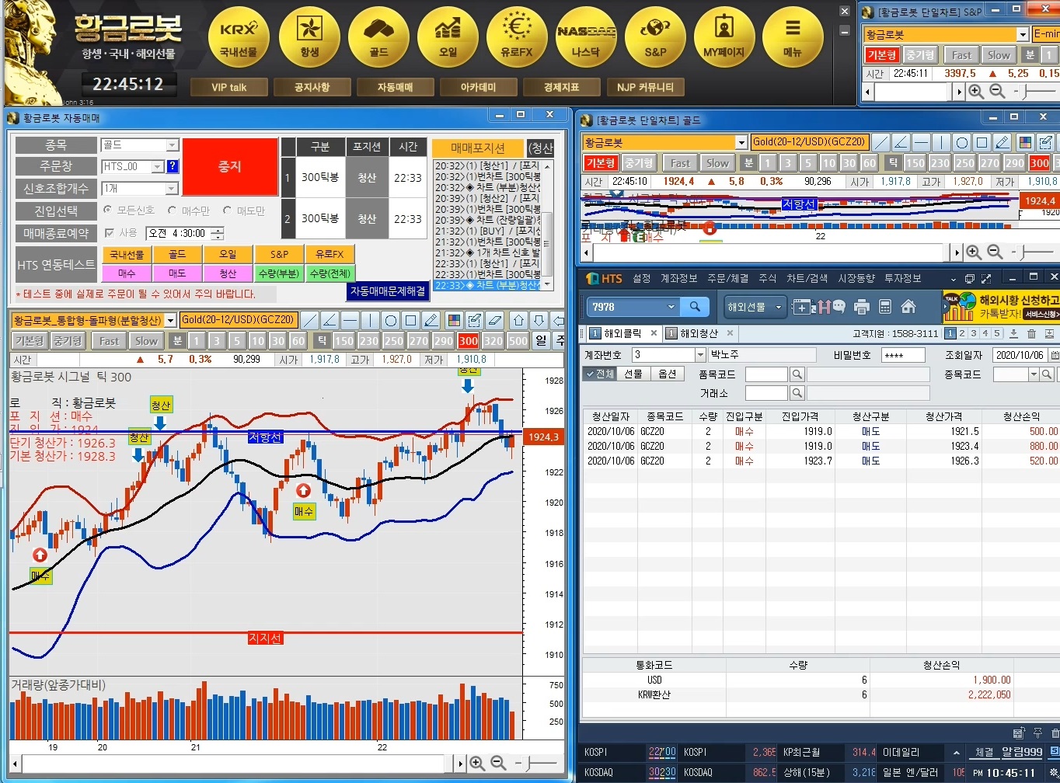Select angle line tool in main chart
Screen dimensions: 1060x783
[x=330, y=320]
